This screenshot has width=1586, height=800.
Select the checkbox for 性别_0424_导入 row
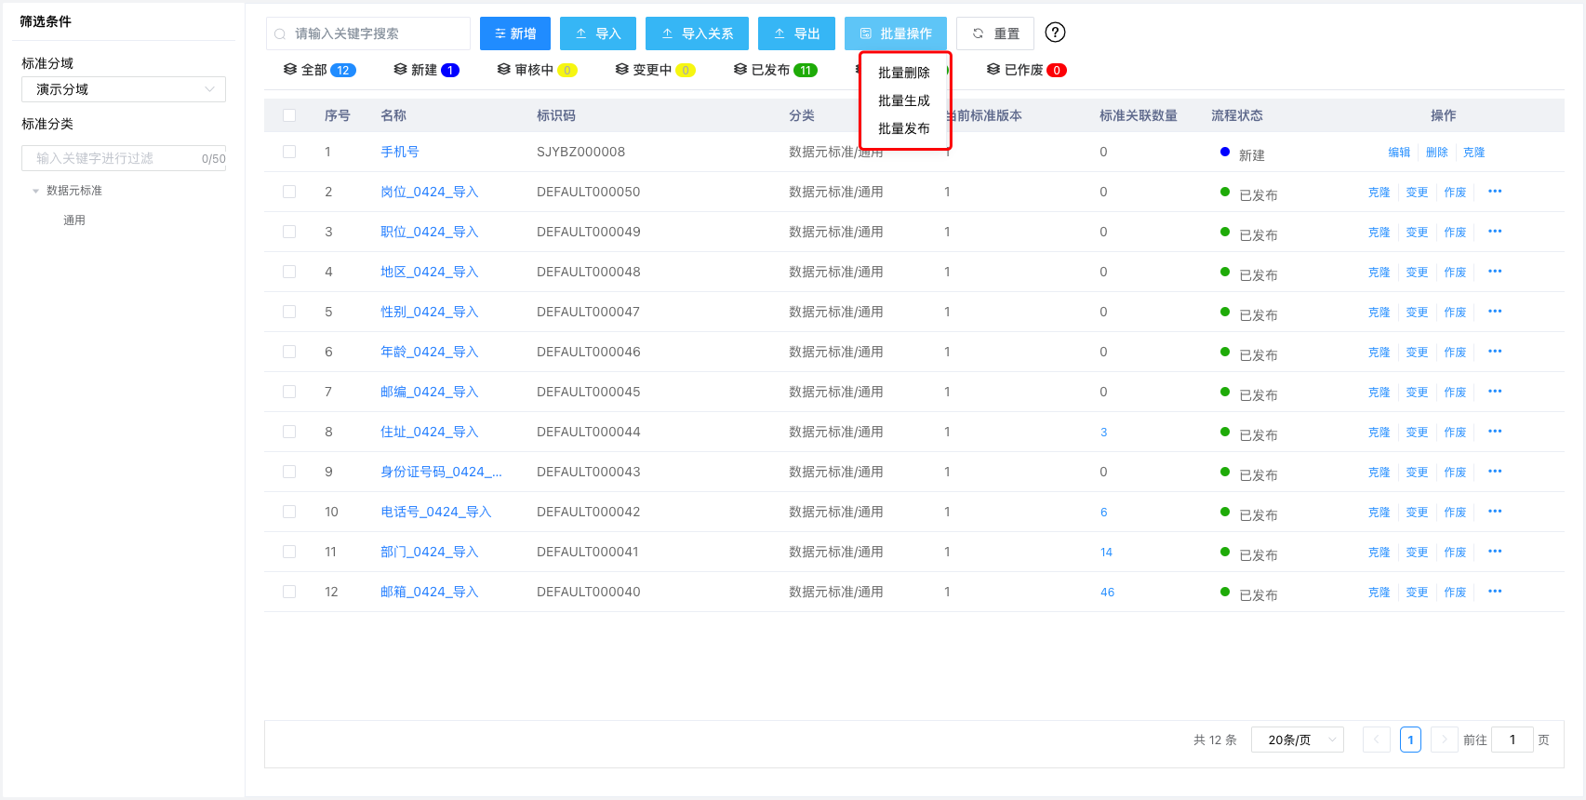tap(289, 312)
